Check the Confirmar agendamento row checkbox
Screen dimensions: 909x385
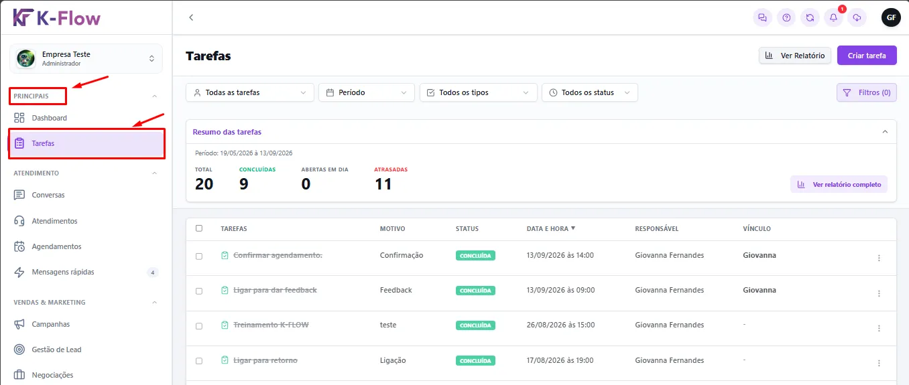(x=199, y=256)
